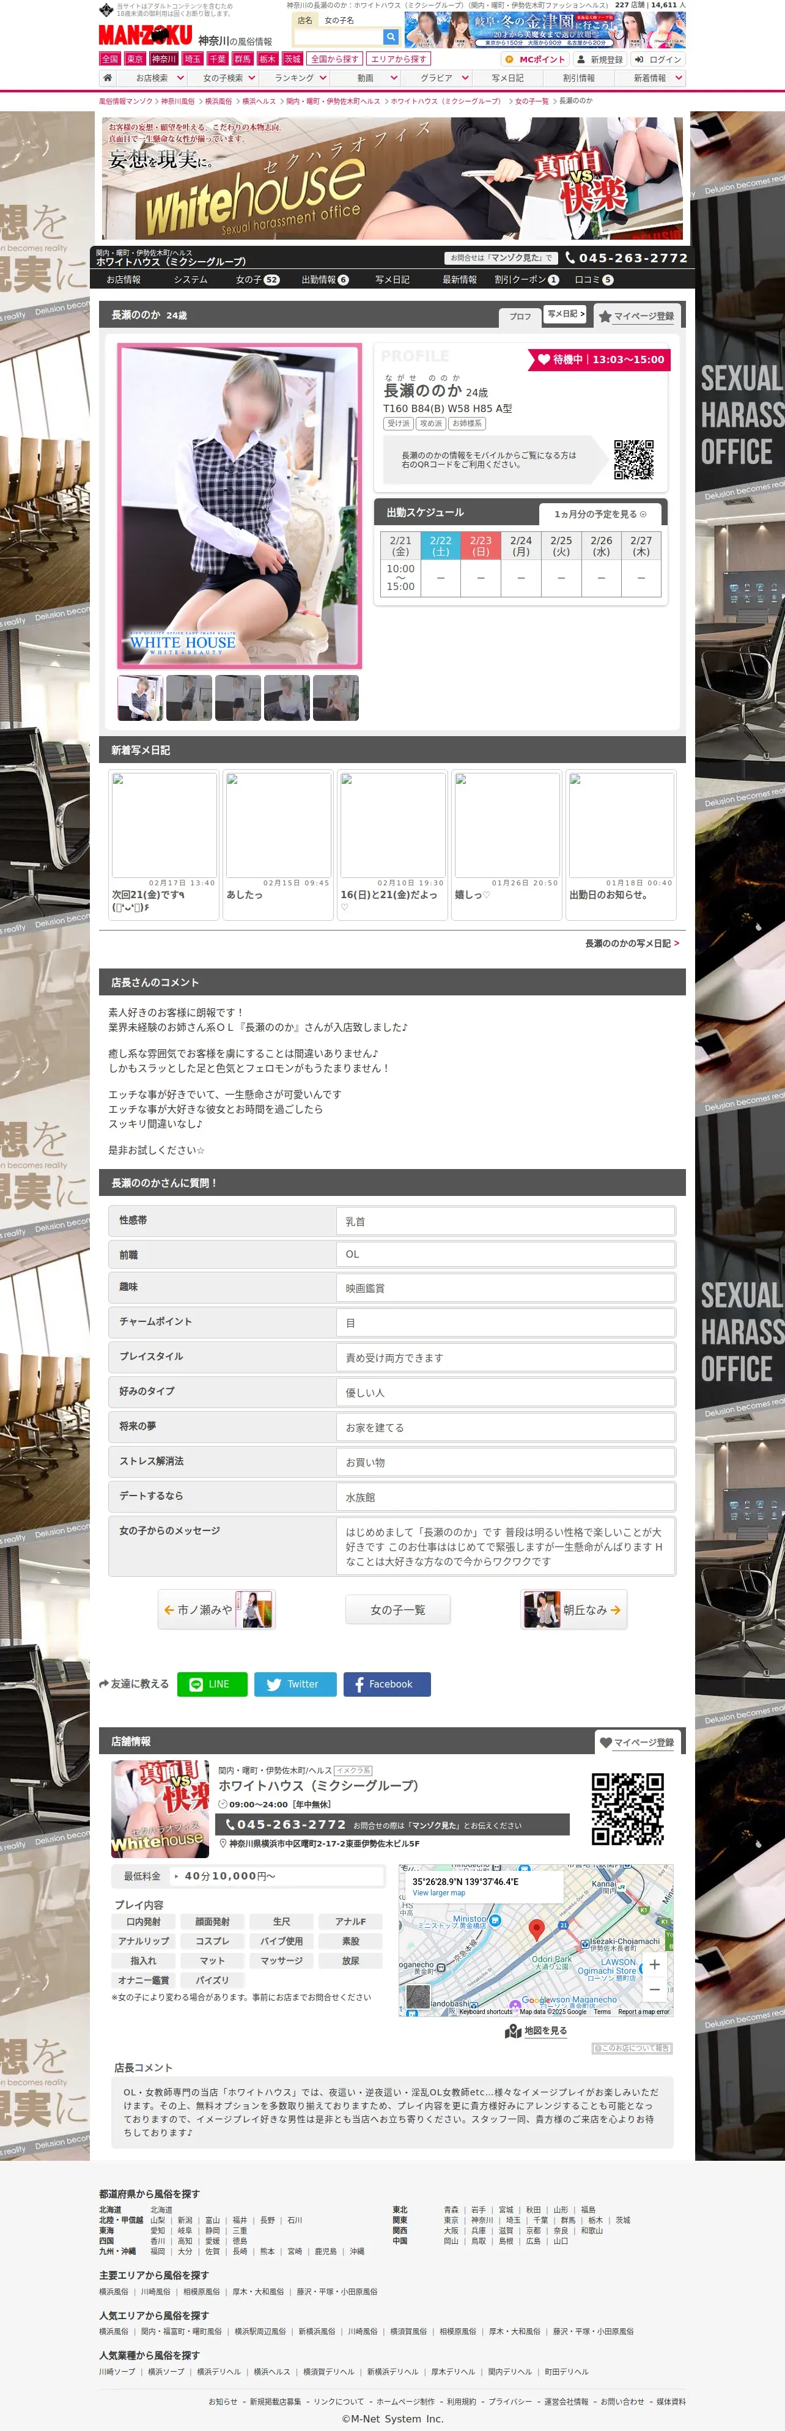Click the shop name search input field

tap(337, 37)
